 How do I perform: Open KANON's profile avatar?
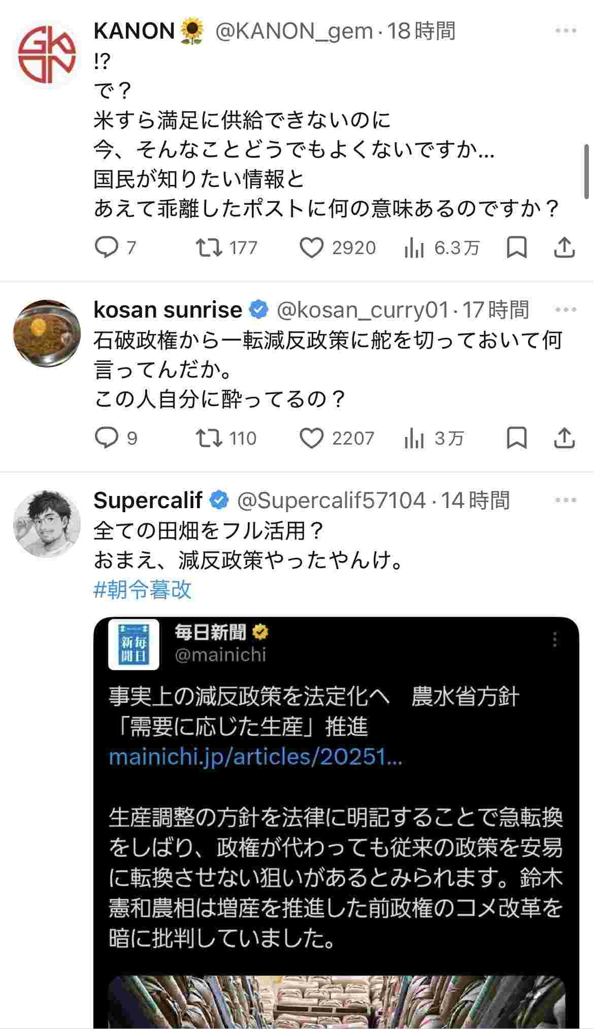(x=47, y=54)
